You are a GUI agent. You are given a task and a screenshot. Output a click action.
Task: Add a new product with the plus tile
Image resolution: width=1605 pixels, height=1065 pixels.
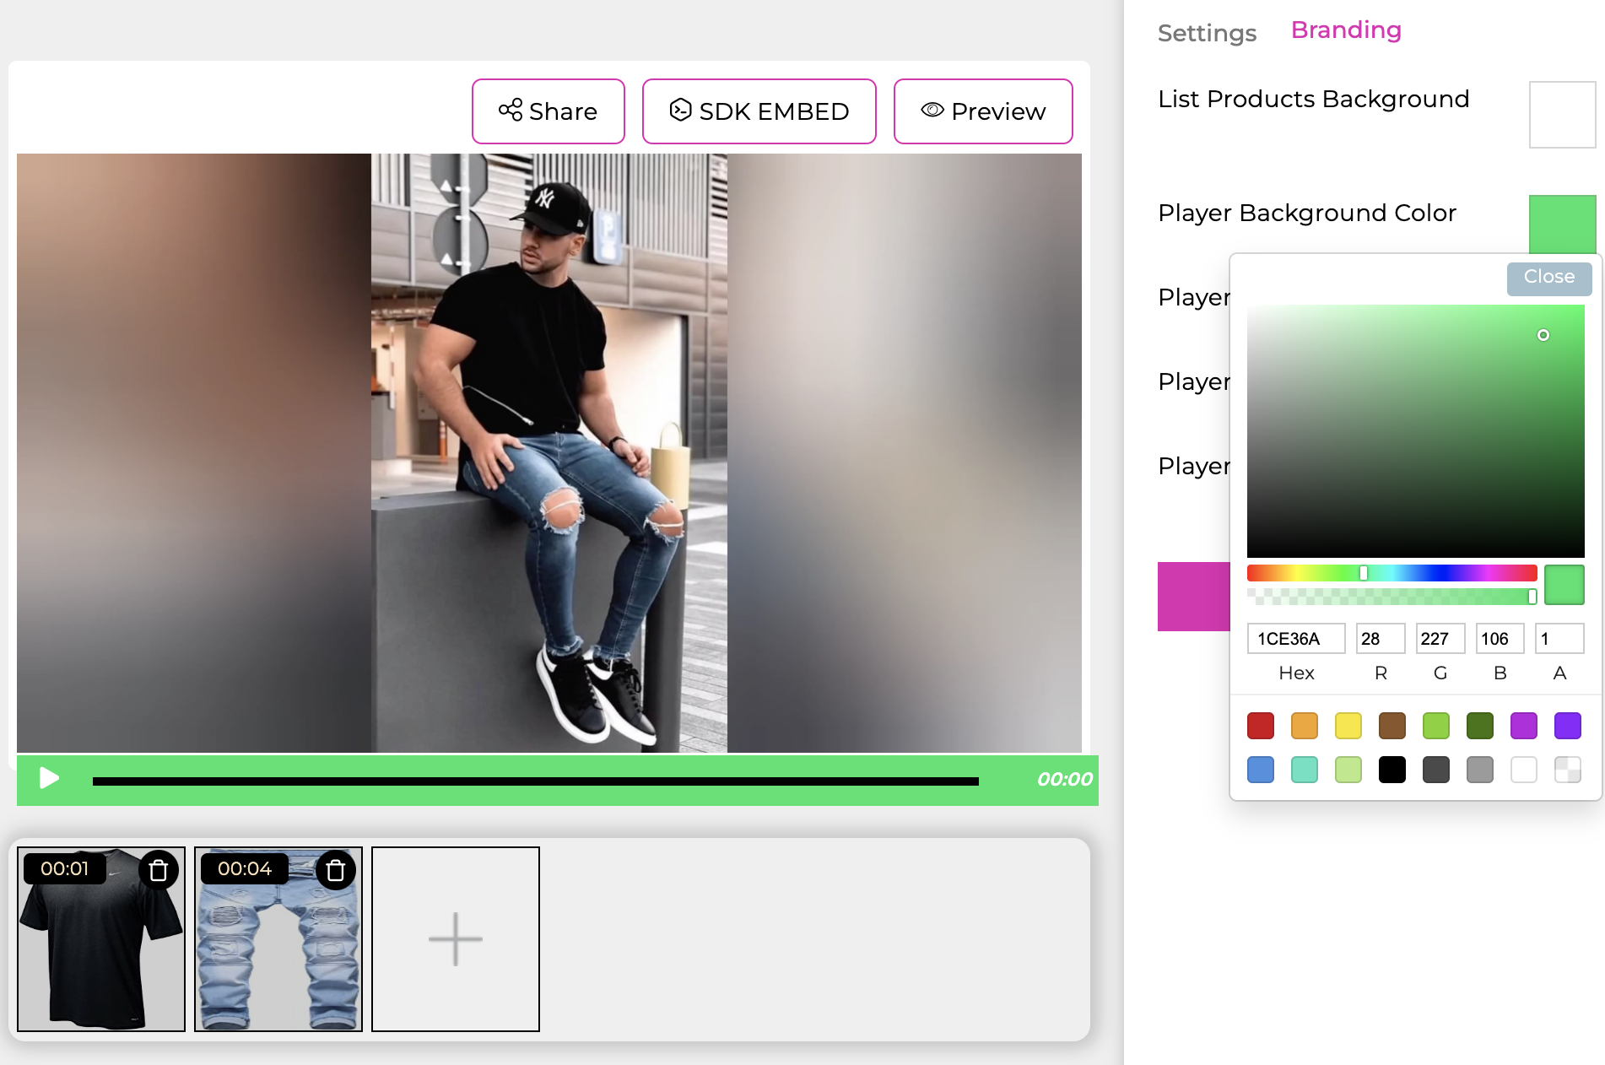456,938
